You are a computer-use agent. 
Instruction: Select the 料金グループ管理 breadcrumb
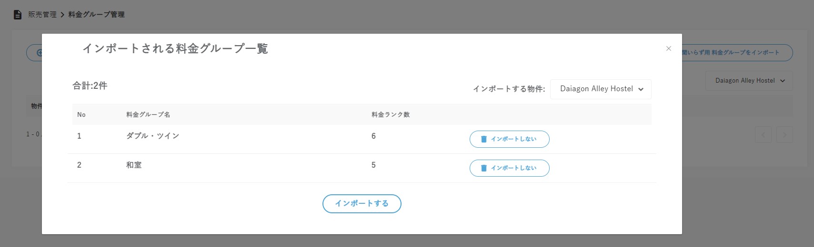coord(96,15)
